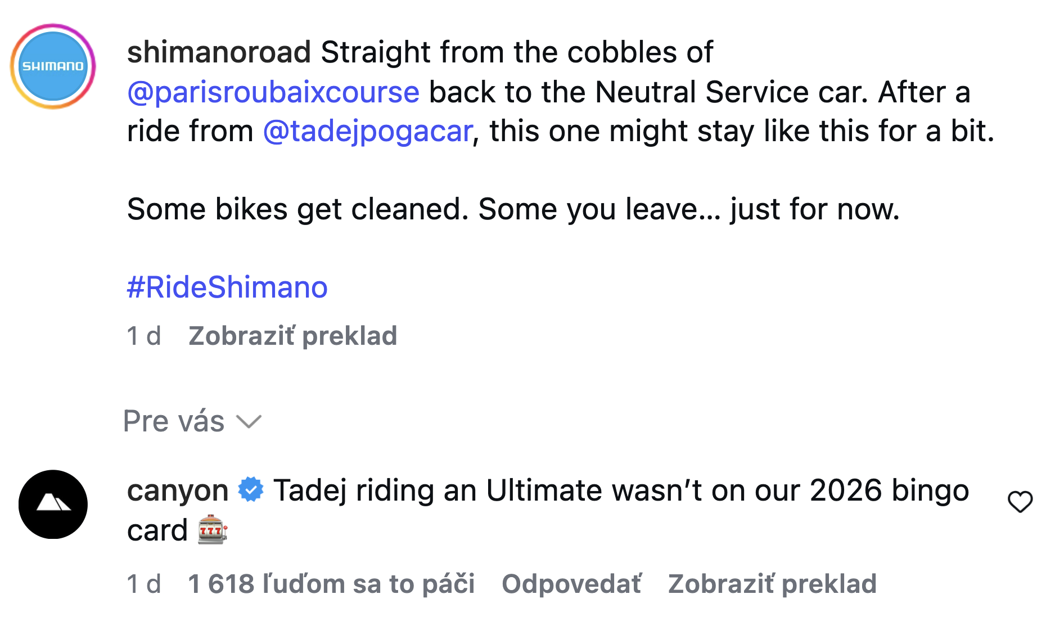The width and height of the screenshot is (1055, 630).
Task: Click the blue verified badge next to canyon
Action: tap(251, 489)
